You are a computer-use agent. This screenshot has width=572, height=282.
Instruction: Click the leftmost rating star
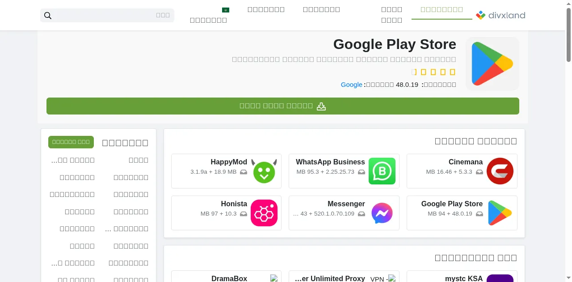[414, 72]
